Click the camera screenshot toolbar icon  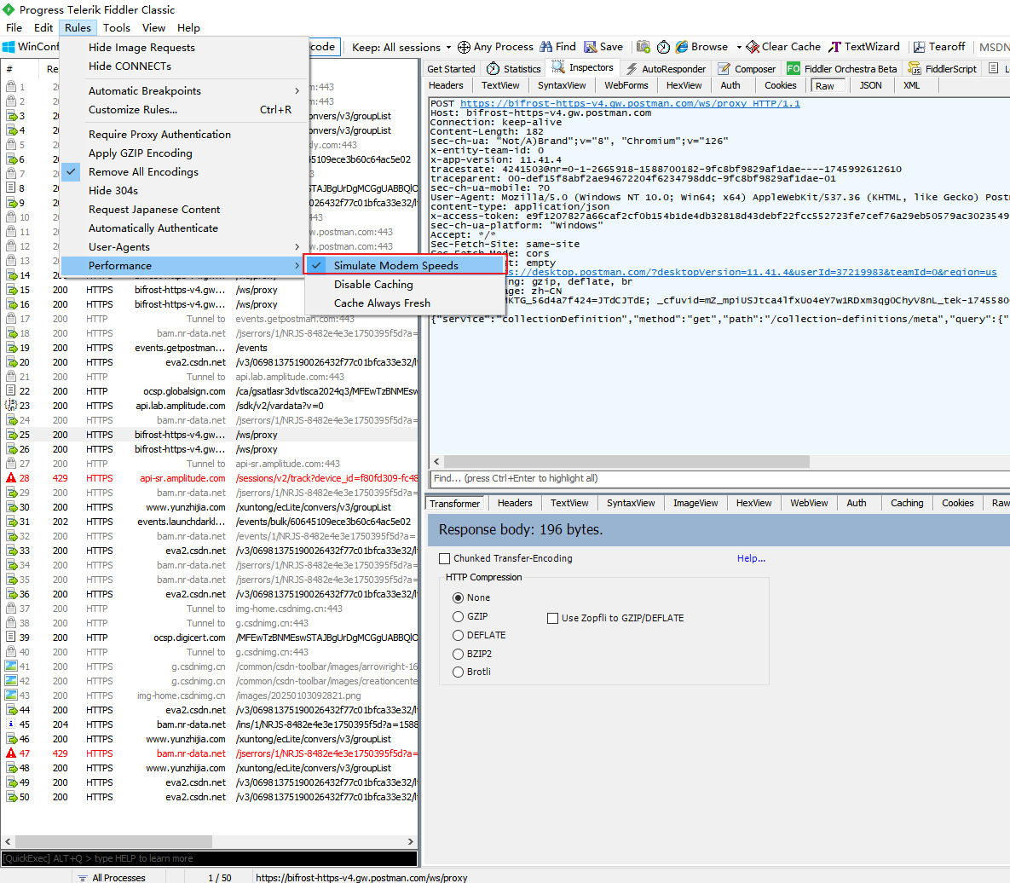coord(643,47)
